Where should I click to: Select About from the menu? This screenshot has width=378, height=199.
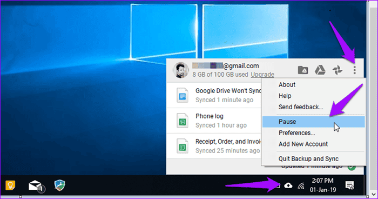(287, 85)
